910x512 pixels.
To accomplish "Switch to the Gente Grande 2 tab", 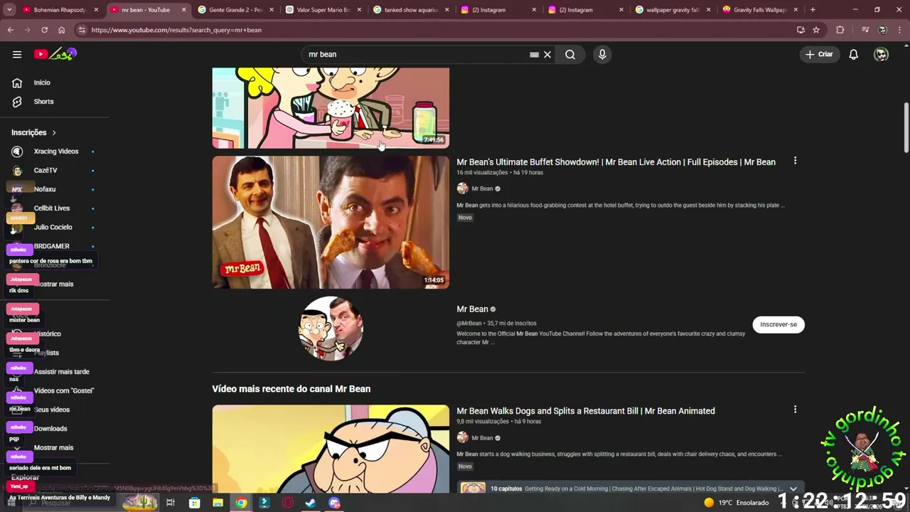I will click(235, 10).
